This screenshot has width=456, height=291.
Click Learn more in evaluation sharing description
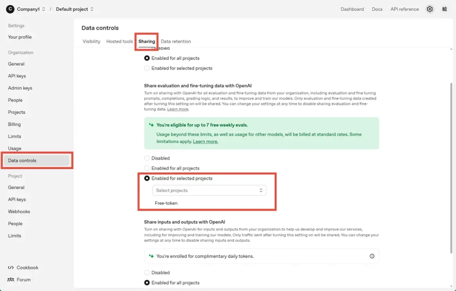click(178, 109)
